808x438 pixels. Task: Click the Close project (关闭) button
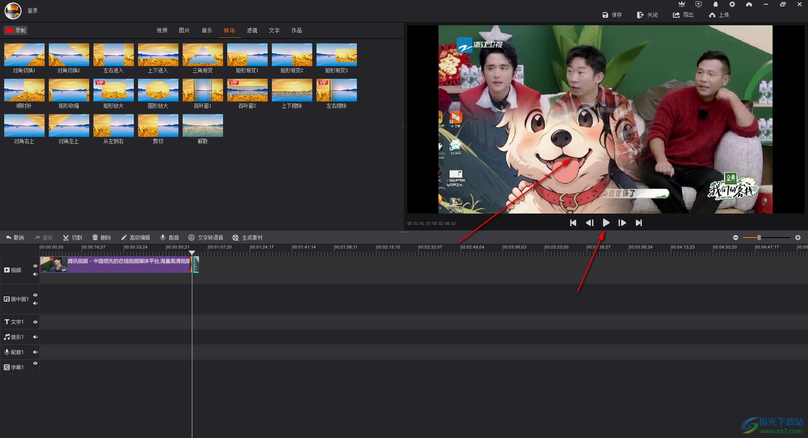pos(647,15)
